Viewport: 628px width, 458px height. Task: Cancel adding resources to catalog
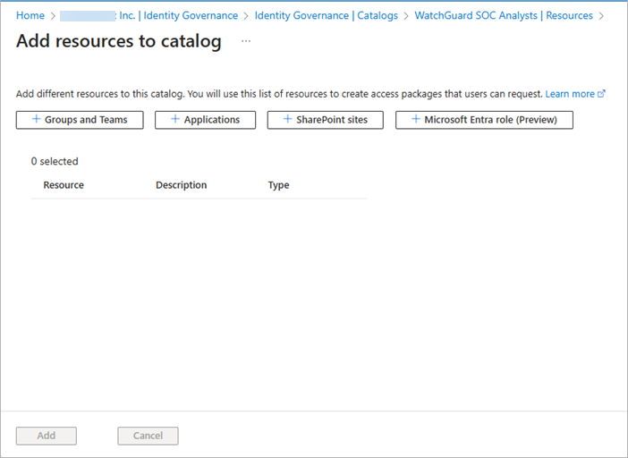148,436
